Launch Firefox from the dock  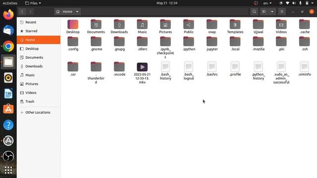(x=8, y=15)
